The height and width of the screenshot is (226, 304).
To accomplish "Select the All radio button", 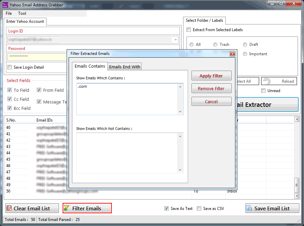I will 192,45.
